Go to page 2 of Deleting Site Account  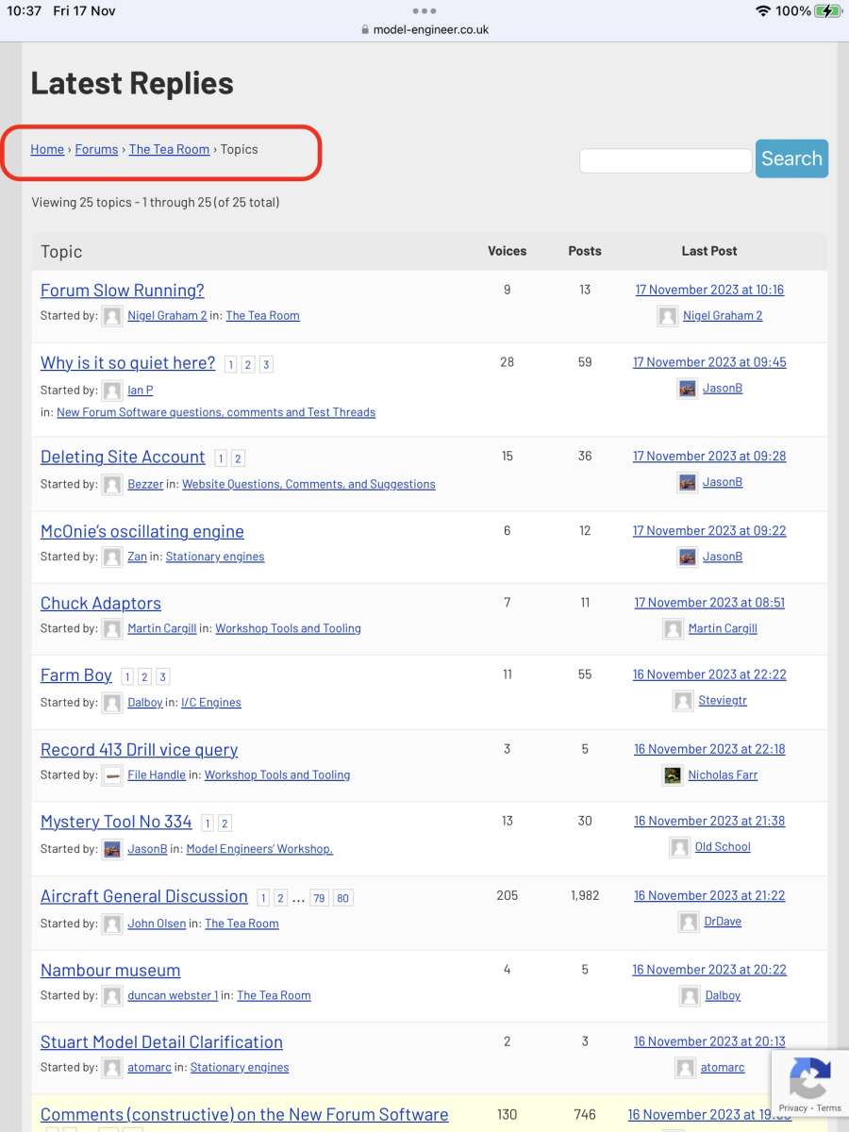[238, 458]
